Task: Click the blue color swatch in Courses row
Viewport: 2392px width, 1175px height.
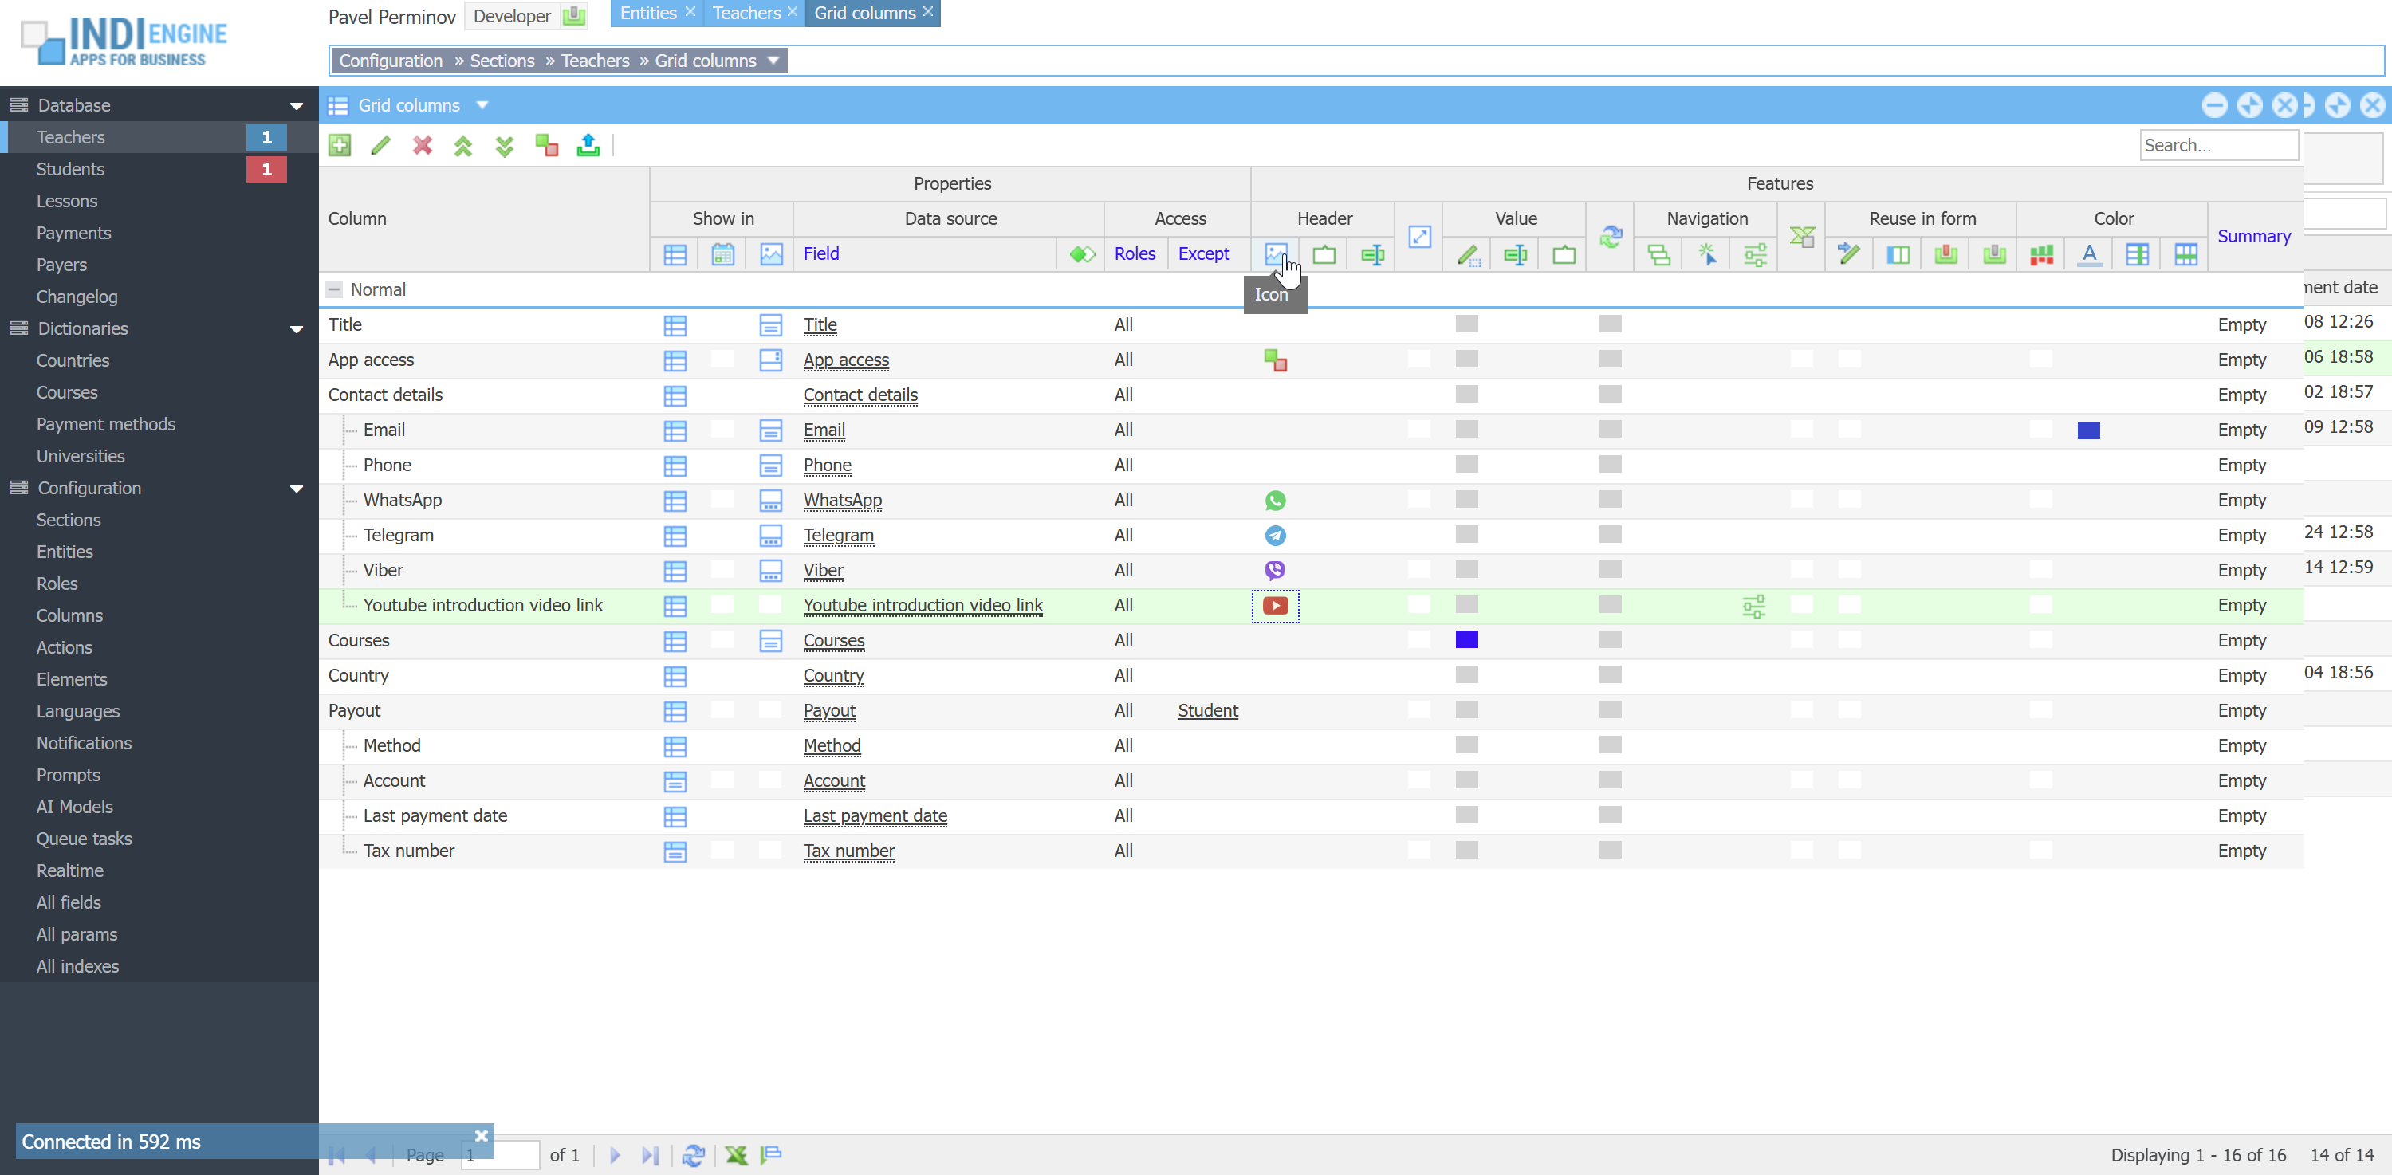Action: tap(1466, 639)
